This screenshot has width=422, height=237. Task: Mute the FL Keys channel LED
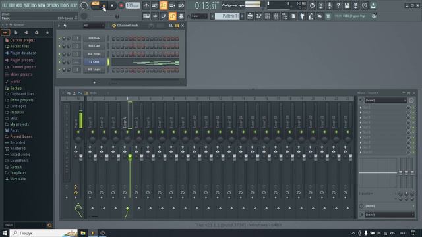coord(59,62)
